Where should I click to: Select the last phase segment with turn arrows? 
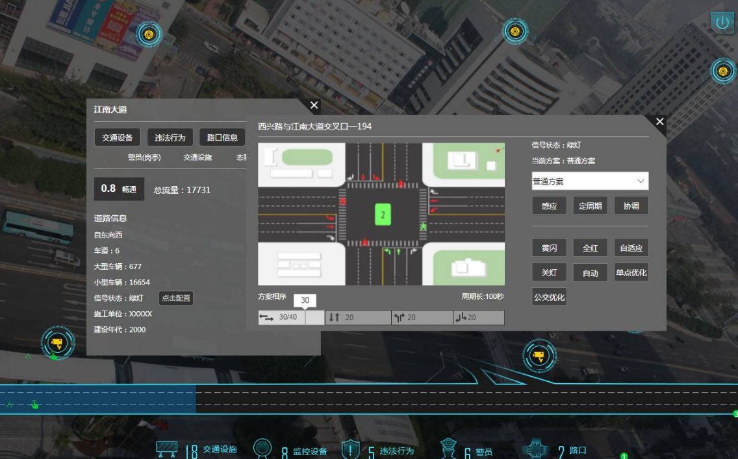click(479, 318)
